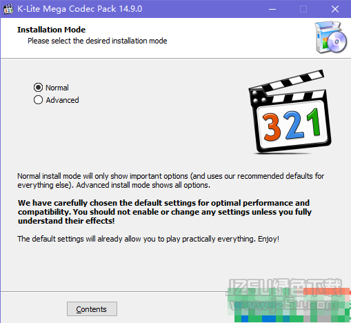The width and height of the screenshot is (351, 323).
Task: Click the green 1 on the clapperboard
Action: pyautogui.click(x=313, y=122)
